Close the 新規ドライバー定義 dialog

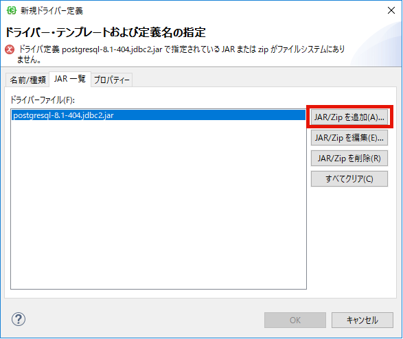(391, 10)
